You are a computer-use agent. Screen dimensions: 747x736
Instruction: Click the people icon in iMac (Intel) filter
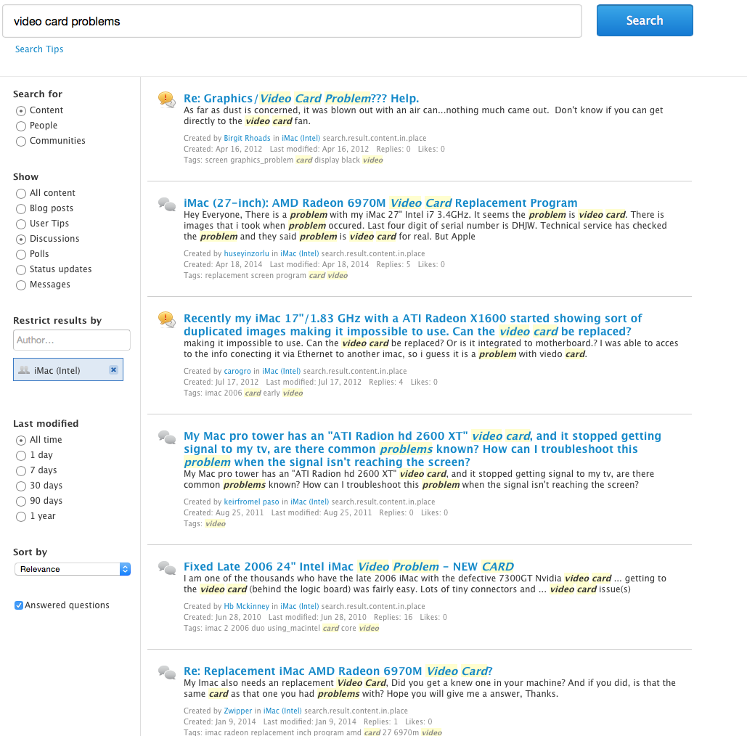coord(24,370)
